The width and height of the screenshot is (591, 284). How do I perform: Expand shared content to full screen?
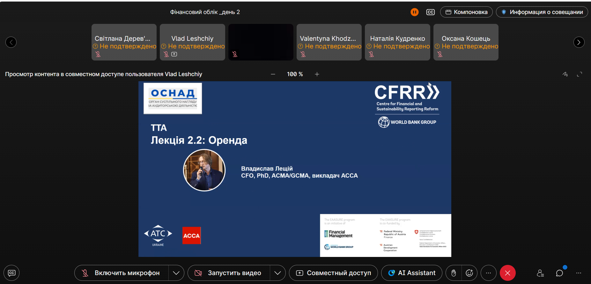(580, 74)
